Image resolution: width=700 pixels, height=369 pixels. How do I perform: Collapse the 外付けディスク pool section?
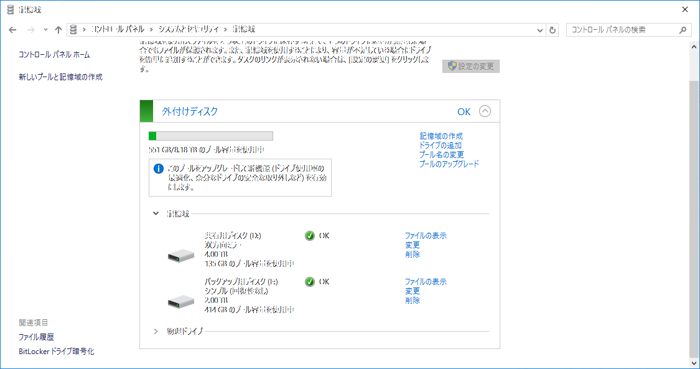(486, 111)
